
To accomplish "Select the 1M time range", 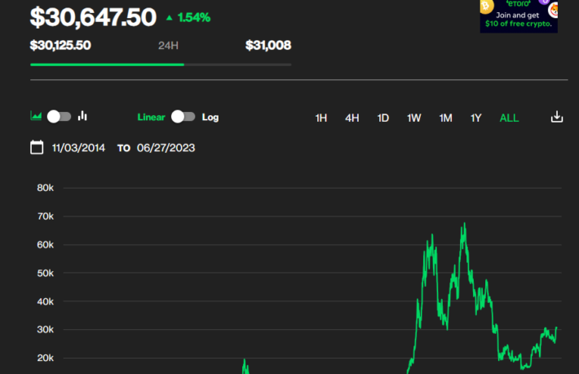I will coord(445,118).
